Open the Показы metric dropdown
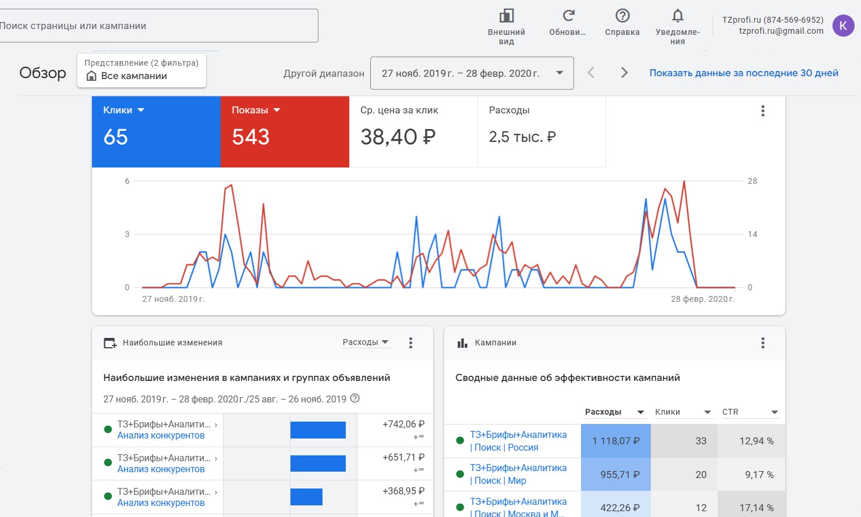The image size is (861, 517). pos(256,110)
